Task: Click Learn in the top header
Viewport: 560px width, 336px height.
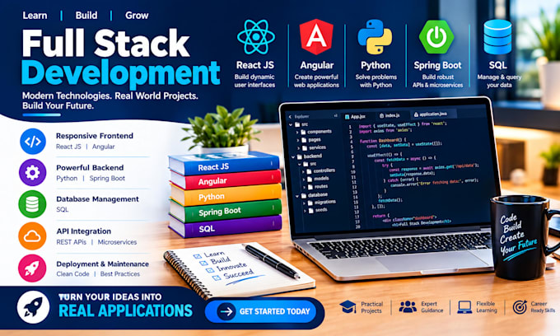Action: [x=35, y=16]
